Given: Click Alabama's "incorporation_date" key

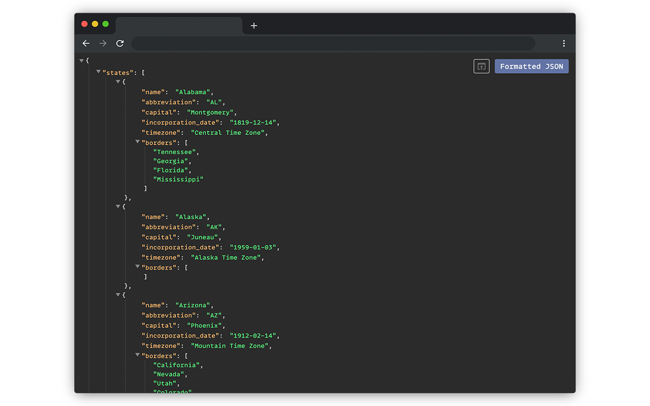Looking at the screenshot, I should coord(180,123).
